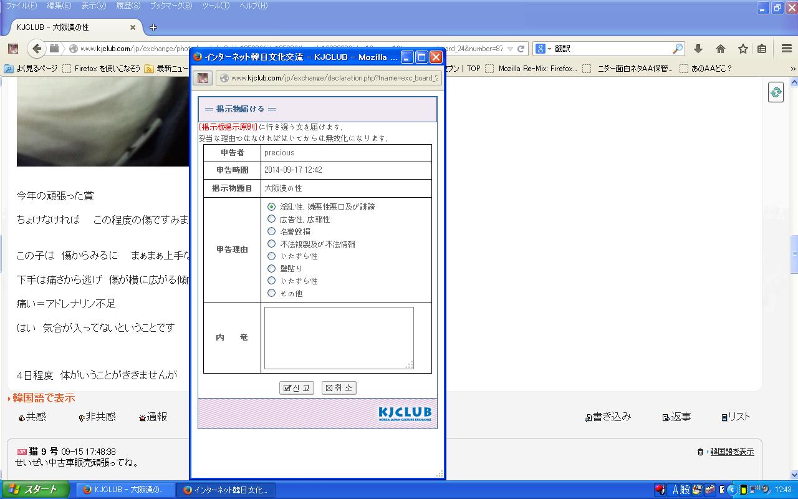Expand the URL bar history dropdown arrow
Image resolution: width=798 pixels, height=499 pixels.
point(511,49)
